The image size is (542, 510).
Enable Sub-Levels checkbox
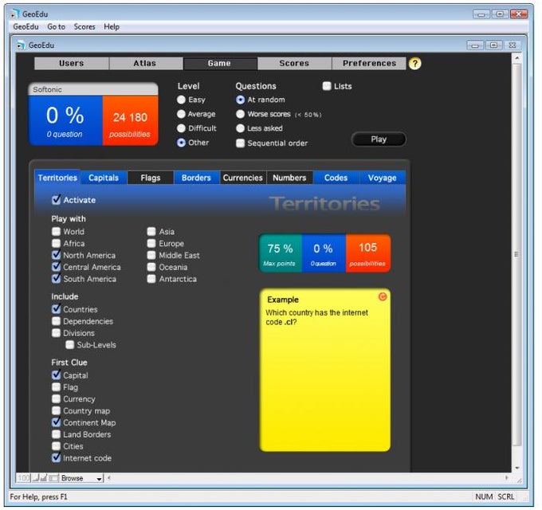(x=70, y=344)
